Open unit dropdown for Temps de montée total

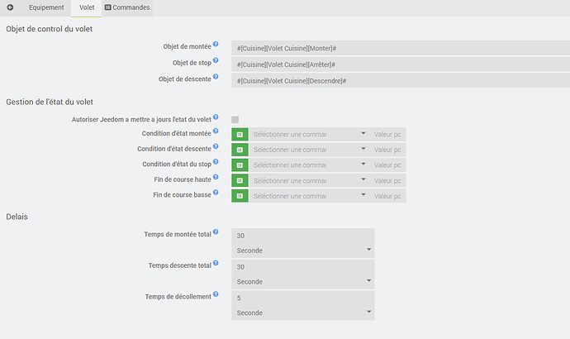pyautogui.click(x=303, y=251)
